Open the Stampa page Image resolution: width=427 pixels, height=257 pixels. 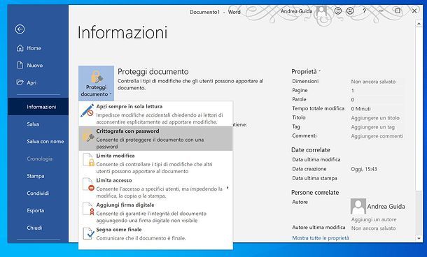click(38, 176)
